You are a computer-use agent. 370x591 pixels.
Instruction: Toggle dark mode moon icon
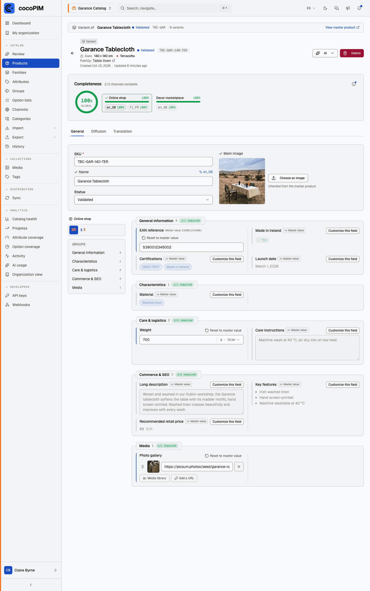(325, 8)
